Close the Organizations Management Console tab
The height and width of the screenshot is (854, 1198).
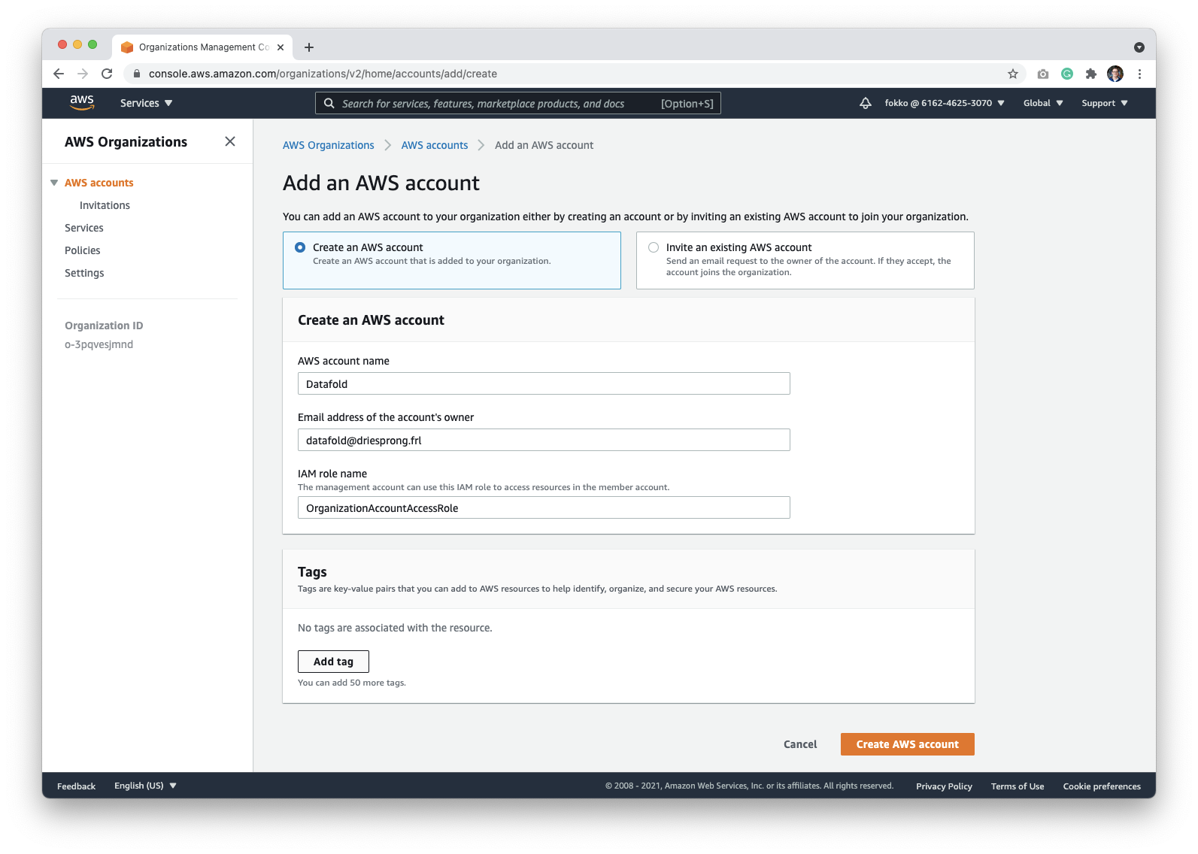tap(281, 47)
